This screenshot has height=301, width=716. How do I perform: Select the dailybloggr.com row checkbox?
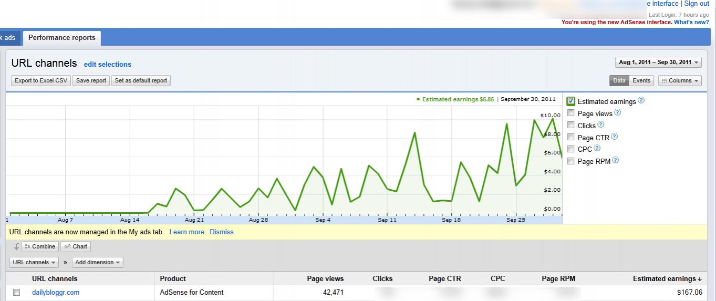(x=16, y=293)
